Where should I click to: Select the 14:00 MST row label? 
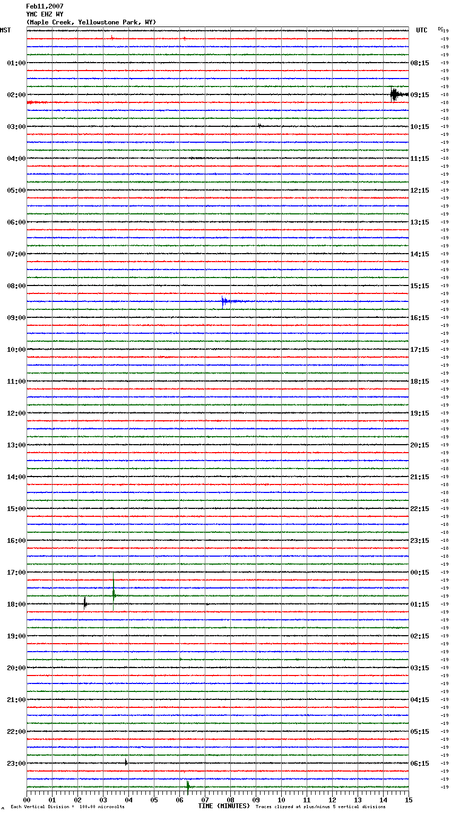[16, 477]
